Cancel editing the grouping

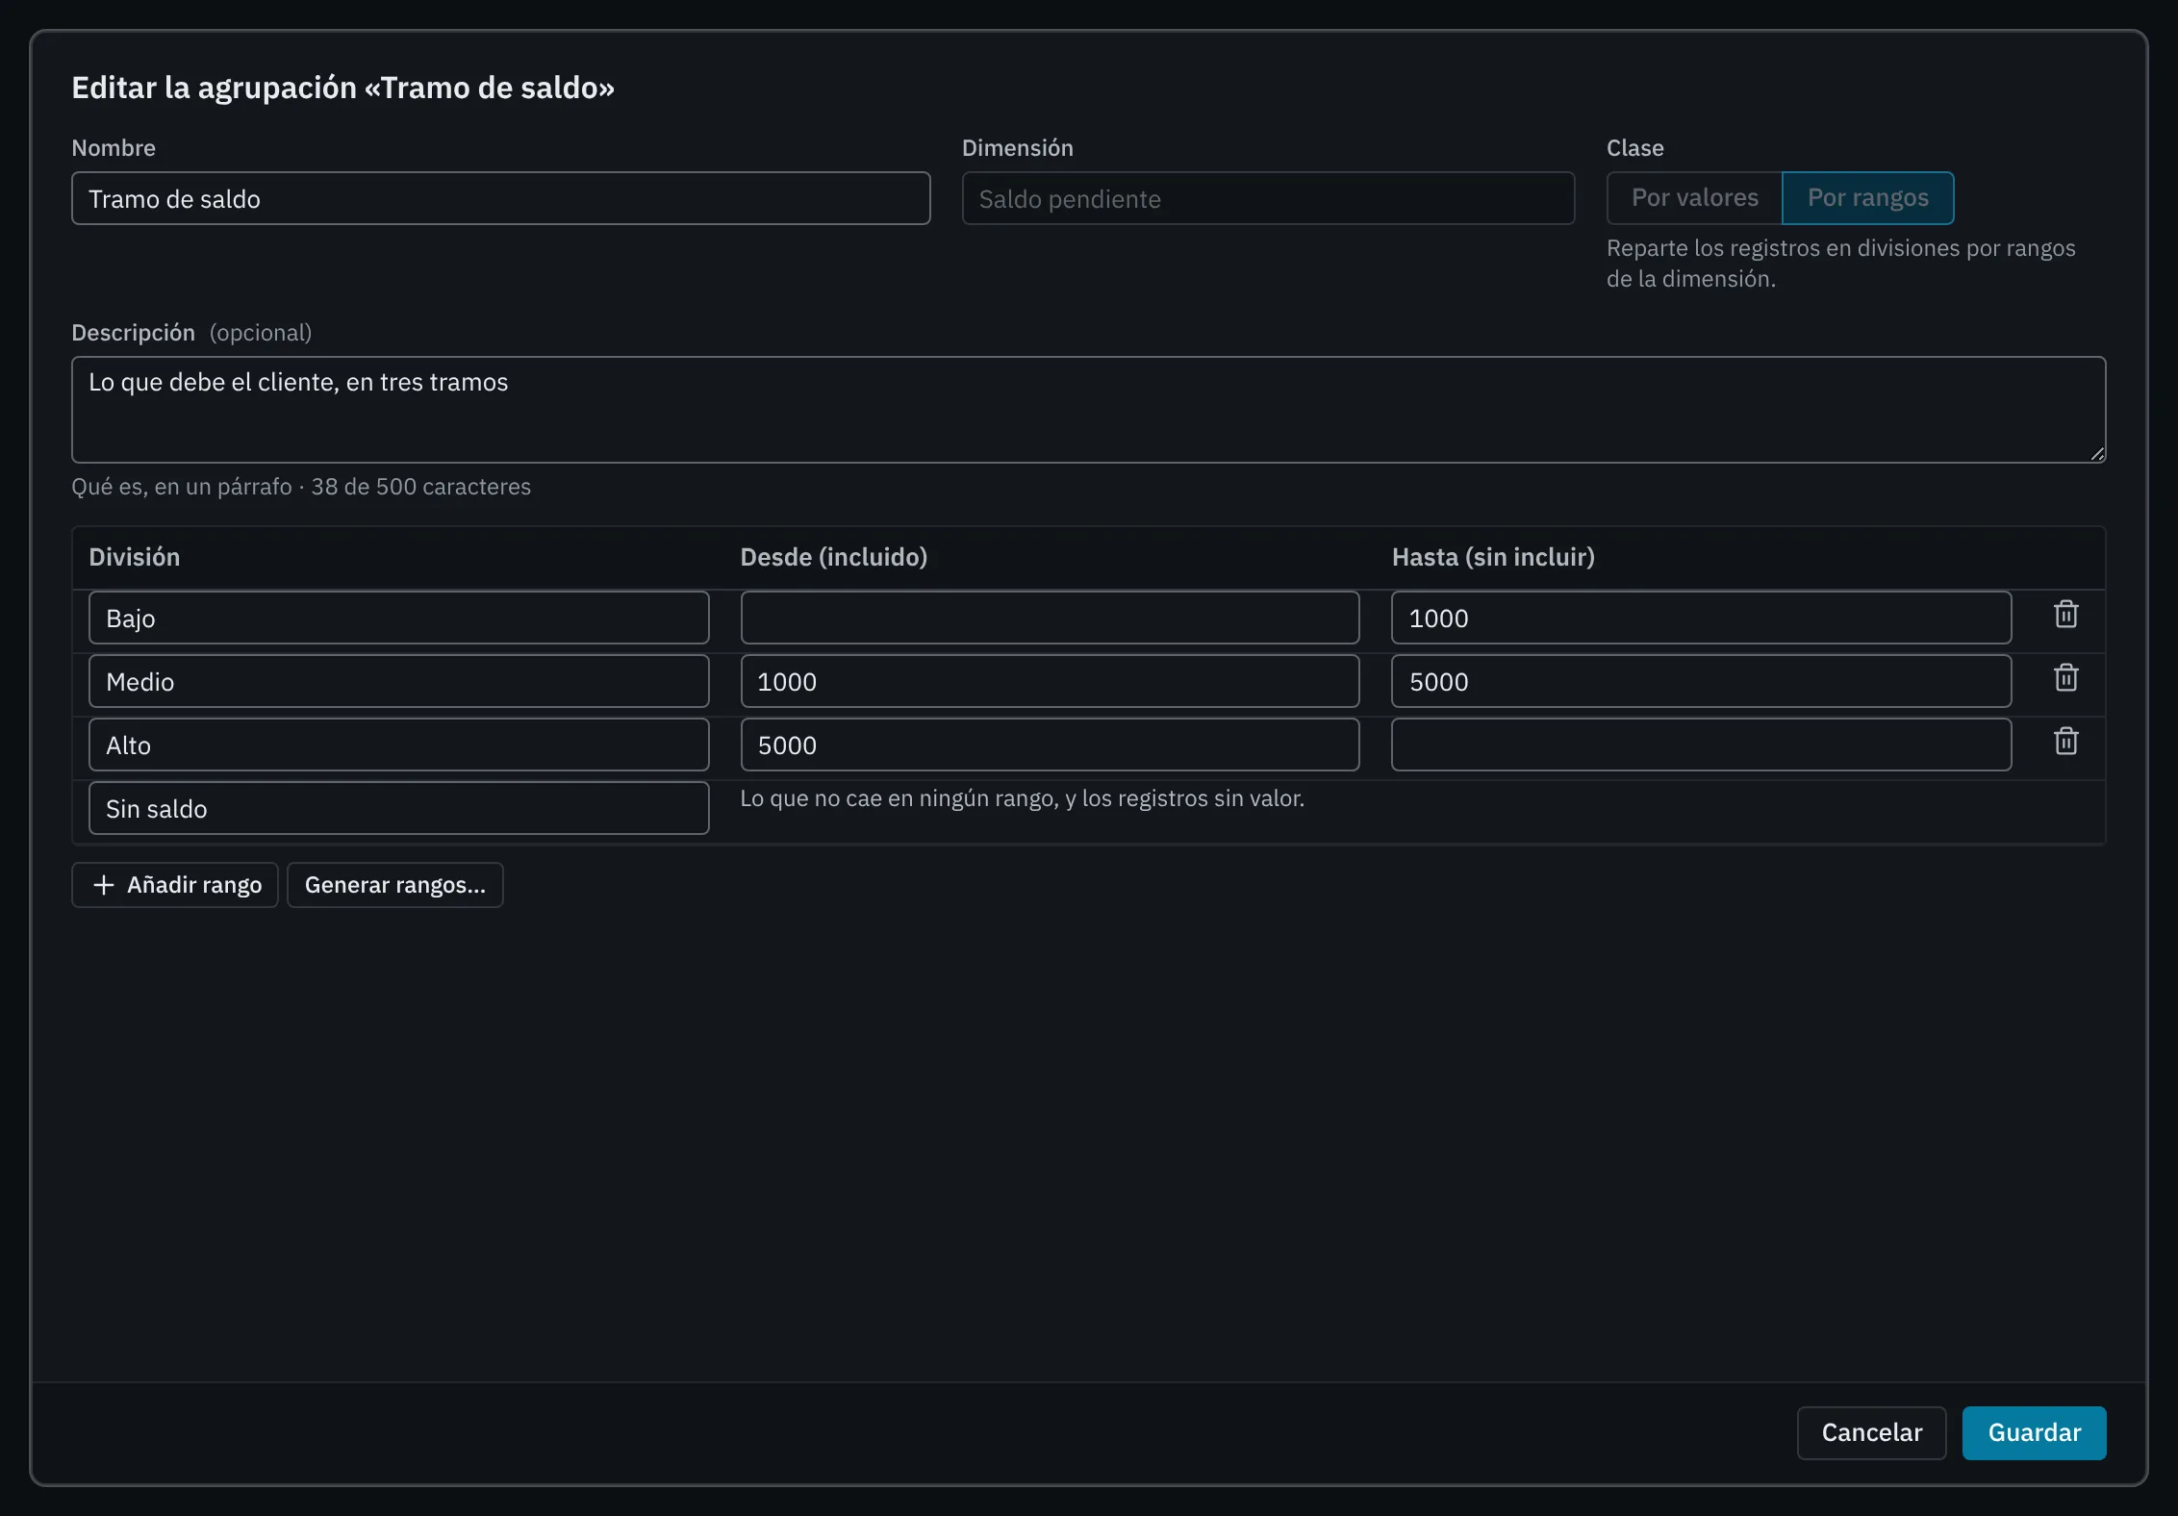pos(1871,1433)
